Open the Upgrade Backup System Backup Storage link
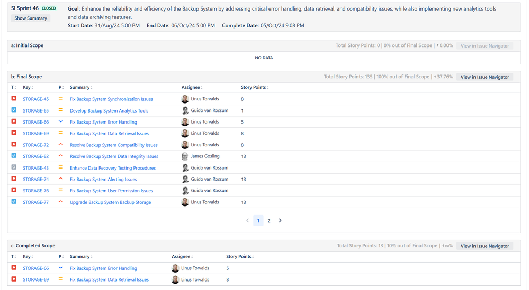Image resolution: width=529 pixels, height=290 pixels. [x=110, y=202]
